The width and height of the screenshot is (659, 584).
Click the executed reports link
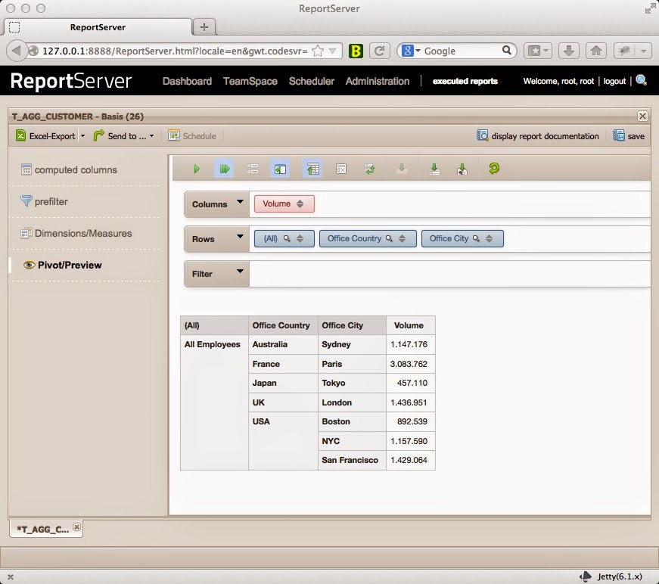pyautogui.click(x=465, y=81)
